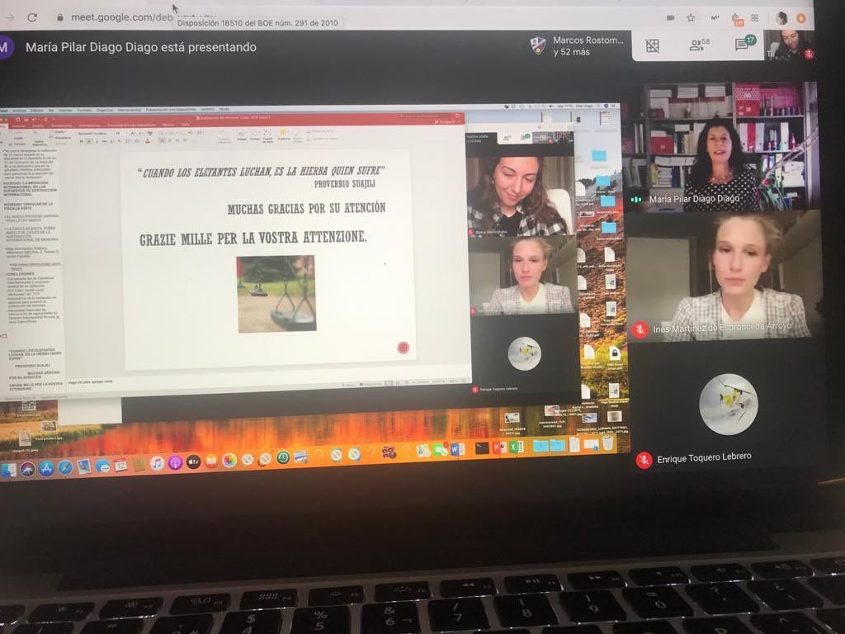Click the padlock site info icon

click(x=59, y=17)
